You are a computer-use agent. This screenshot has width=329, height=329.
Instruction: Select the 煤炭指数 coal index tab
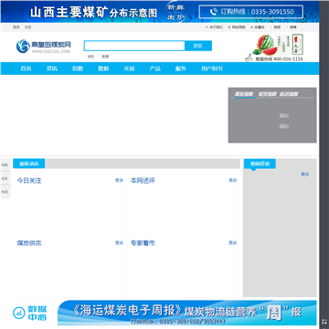(x=245, y=94)
